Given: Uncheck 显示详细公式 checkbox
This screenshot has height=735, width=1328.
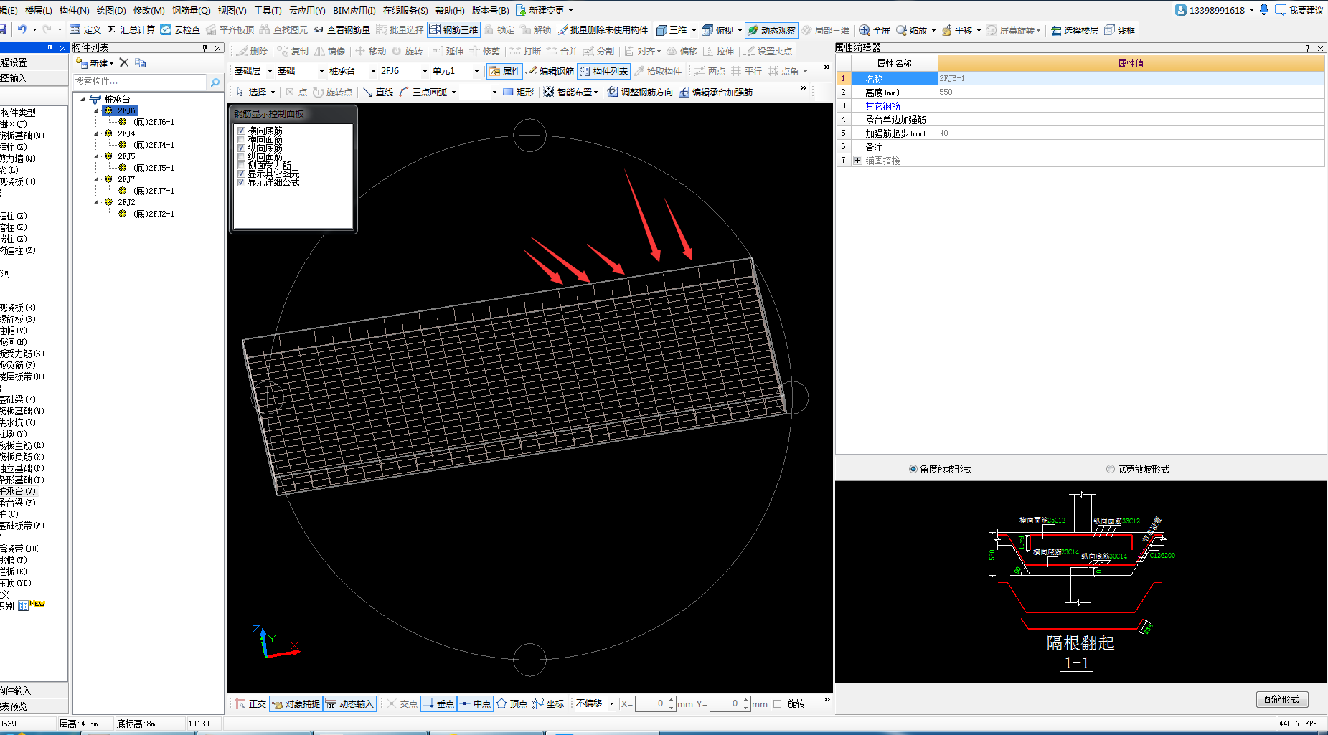Looking at the screenshot, I should (x=242, y=182).
